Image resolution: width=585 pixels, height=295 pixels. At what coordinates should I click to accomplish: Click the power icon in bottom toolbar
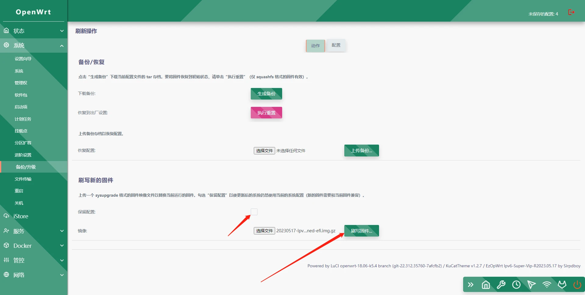point(577,285)
